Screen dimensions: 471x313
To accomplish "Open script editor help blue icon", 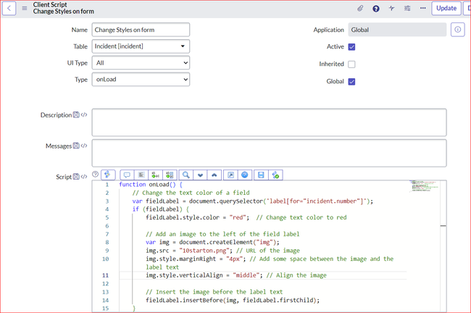I will pos(245,175).
